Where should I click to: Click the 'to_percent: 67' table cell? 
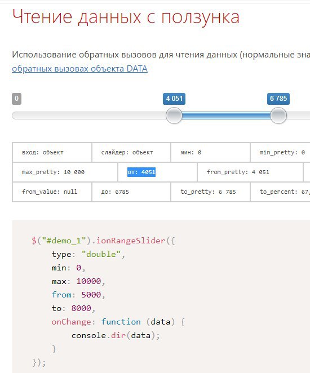pyautogui.click(x=280, y=192)
